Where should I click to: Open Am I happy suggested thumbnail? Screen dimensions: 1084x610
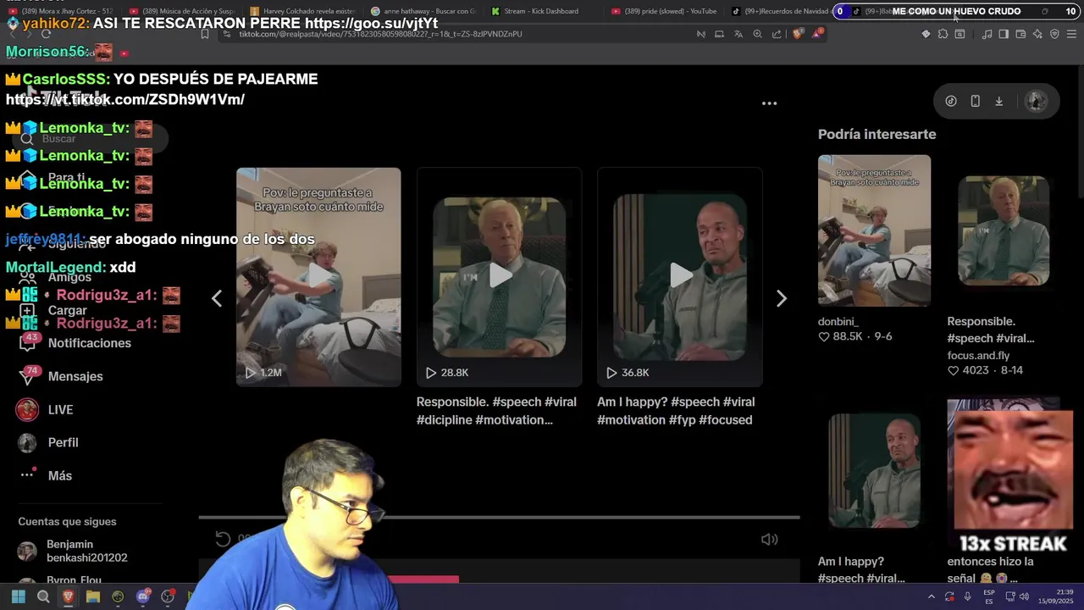pyautogui.click(x=874, y=471)
